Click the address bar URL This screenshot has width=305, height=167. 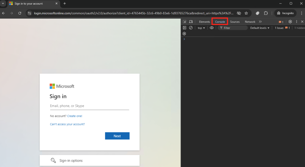click(134, 13)
